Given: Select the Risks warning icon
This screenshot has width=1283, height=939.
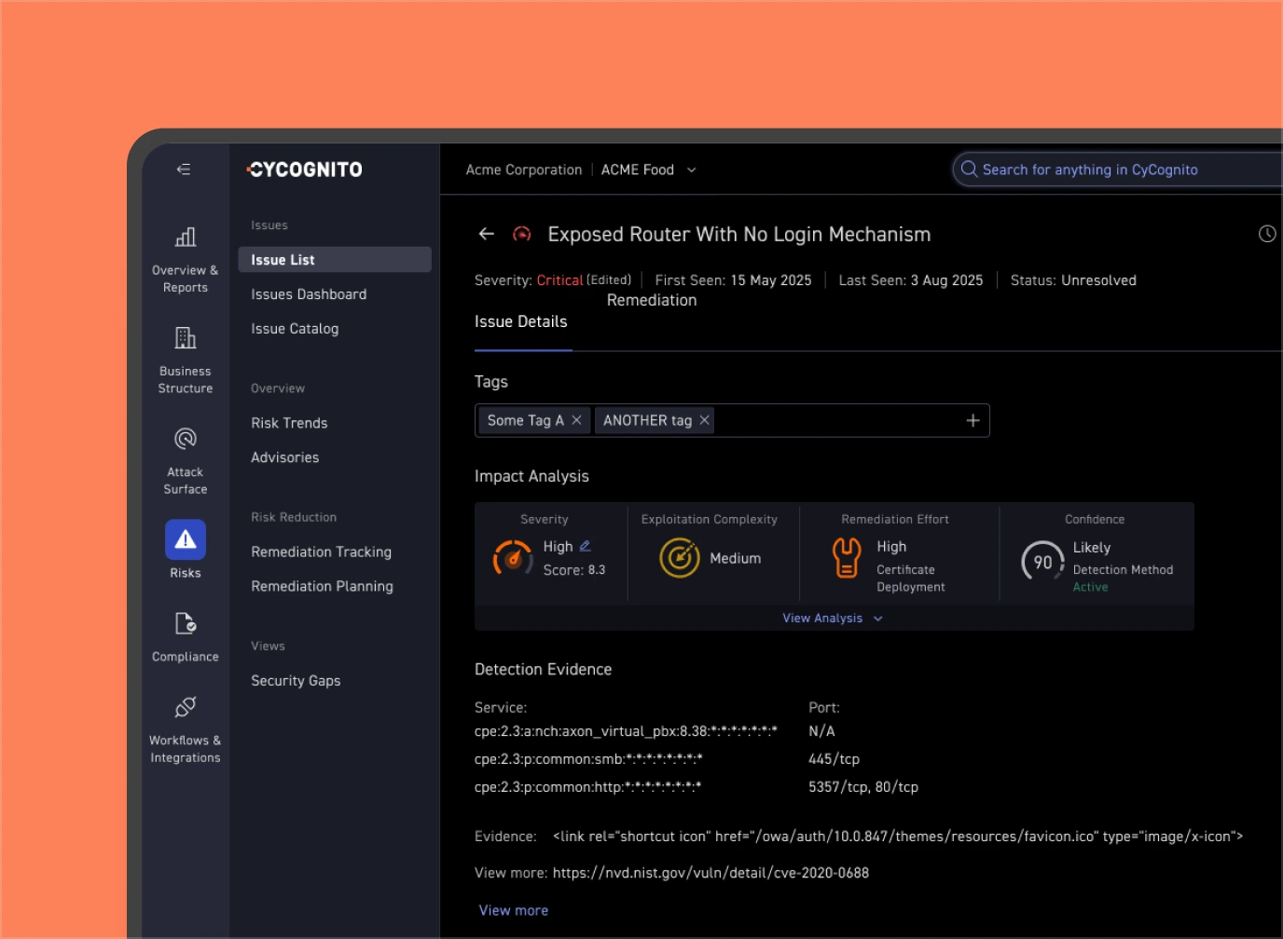Looking at the screenshot, I should point(186,539).
